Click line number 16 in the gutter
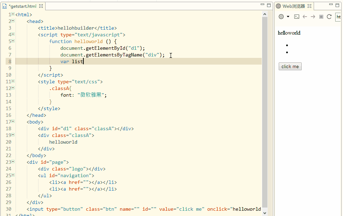Screen dimensions: 343x216 click(x=8, y=115)
